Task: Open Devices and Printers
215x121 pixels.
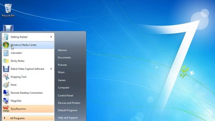Action: 69,103
